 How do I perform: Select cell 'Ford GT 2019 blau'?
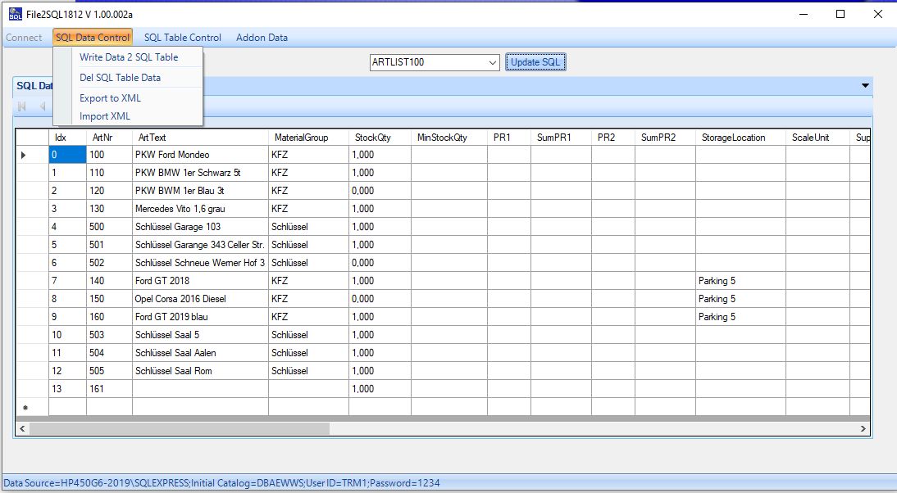click(x=200, y=316)
